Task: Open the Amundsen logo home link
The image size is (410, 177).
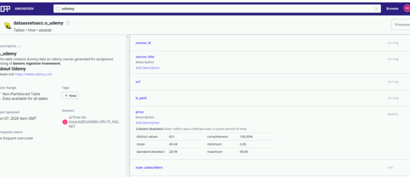Action: [x=5, y=9]
